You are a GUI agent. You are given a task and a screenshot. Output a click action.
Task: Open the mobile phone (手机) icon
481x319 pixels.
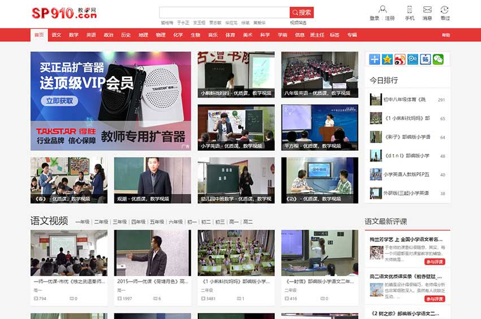pyautogui.click(x=409, y=10)
